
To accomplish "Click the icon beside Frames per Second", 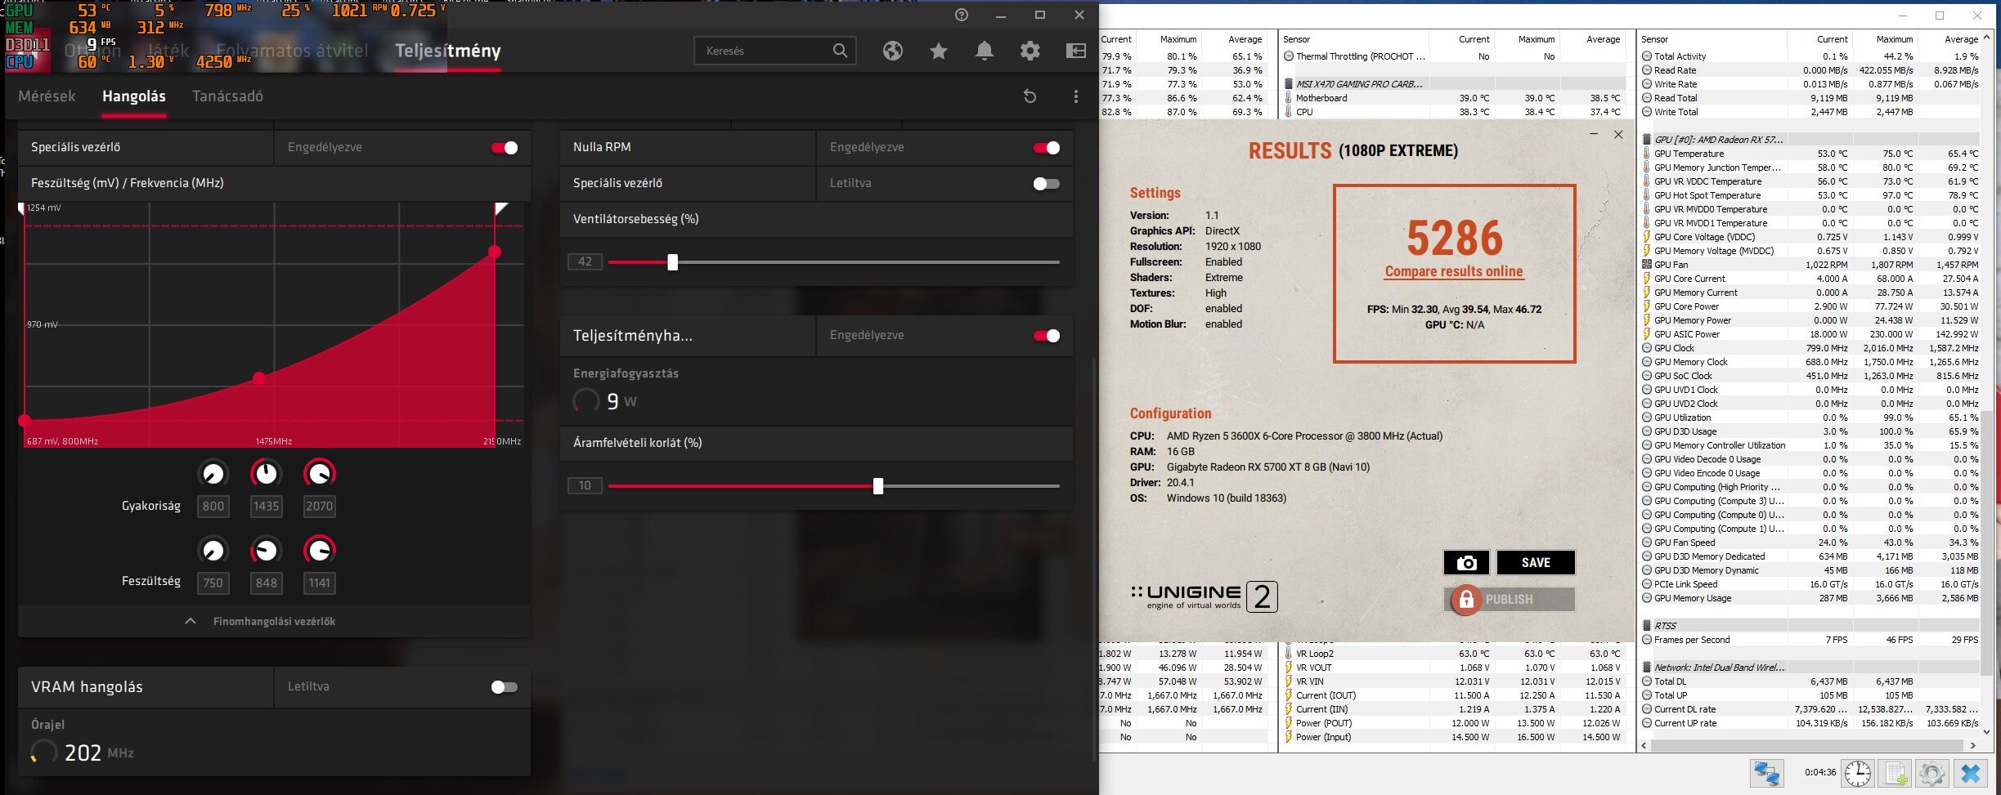I will click(1647, 640).
